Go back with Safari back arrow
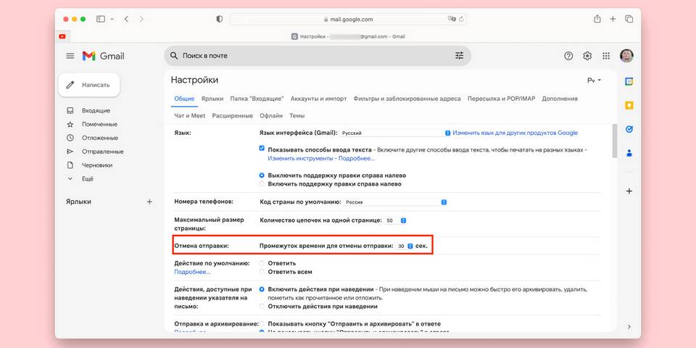This screenshot has height=348, width=696. (x=126, y=19)
